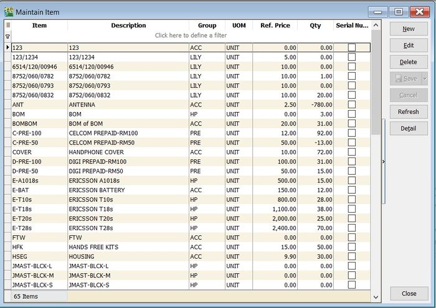Open the grid column chooser icon

click(x=7, y=26)
